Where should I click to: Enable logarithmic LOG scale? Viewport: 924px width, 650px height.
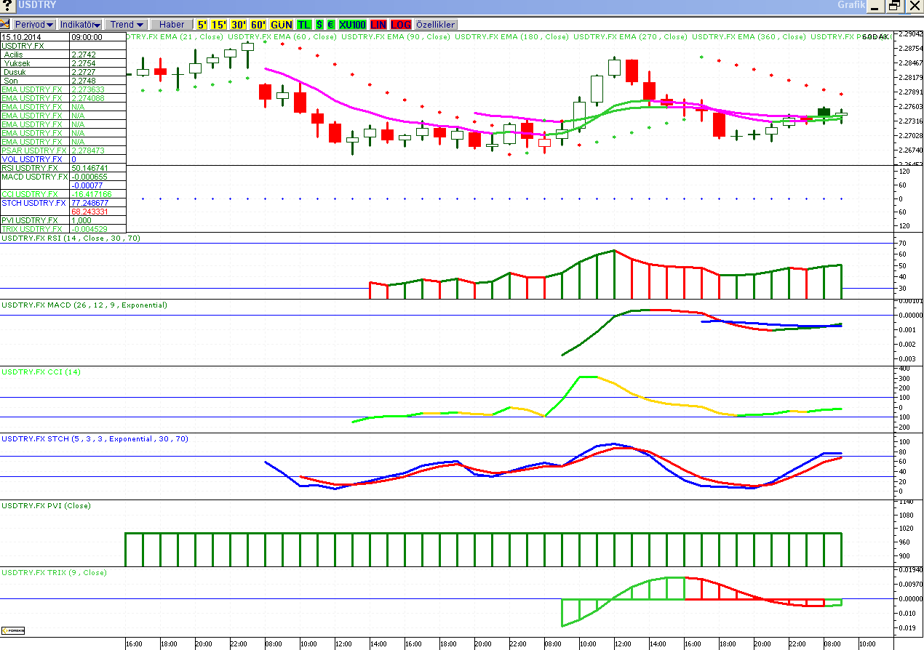401,25
